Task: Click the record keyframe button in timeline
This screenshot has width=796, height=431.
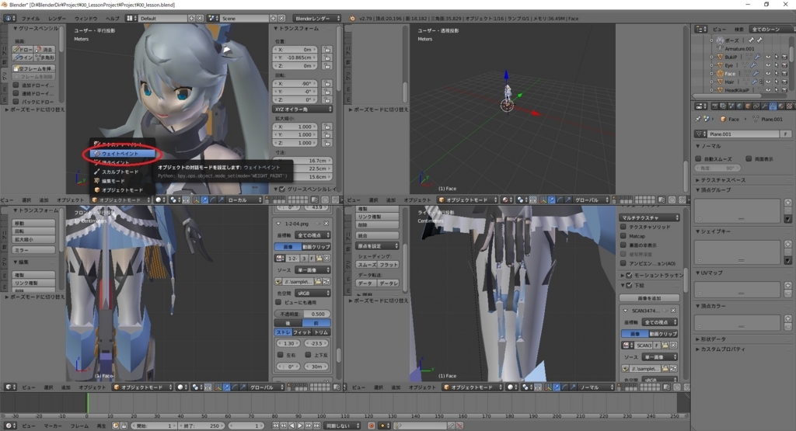Action: pos(372,426)
